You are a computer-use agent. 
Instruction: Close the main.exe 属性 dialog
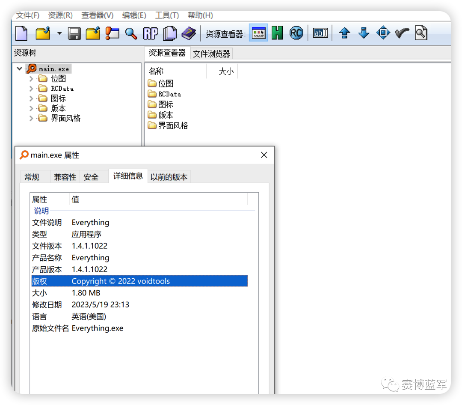[x=264, y=155]
